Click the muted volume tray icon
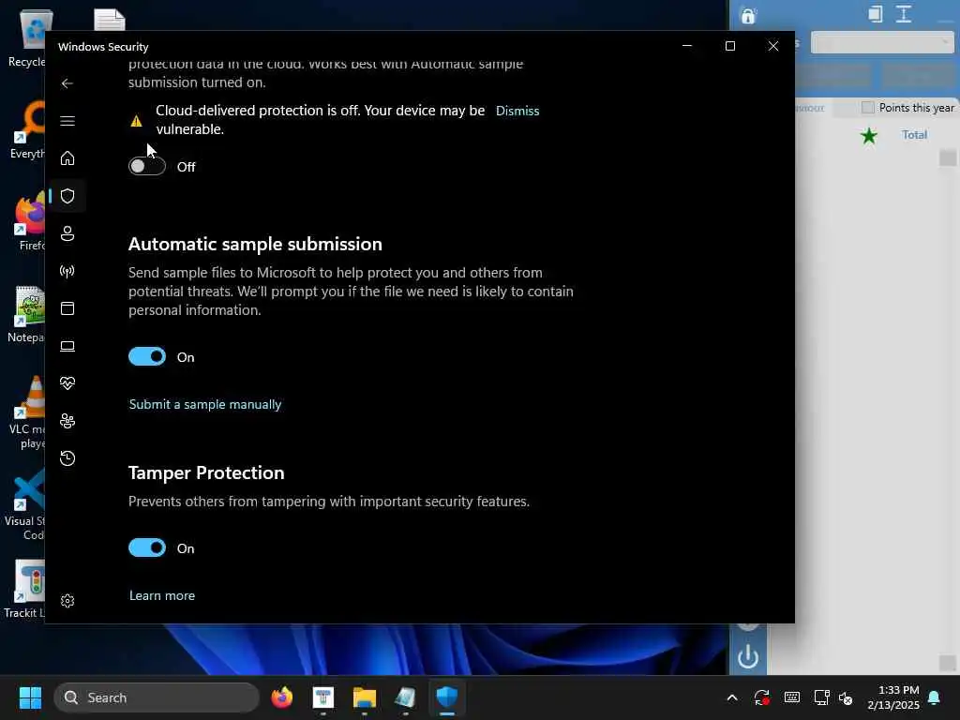960x720 pixels. (846, 697)
